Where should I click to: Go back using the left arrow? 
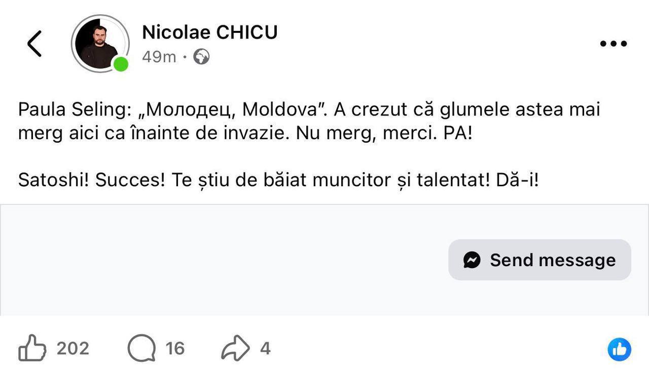[x=34, y=44]
